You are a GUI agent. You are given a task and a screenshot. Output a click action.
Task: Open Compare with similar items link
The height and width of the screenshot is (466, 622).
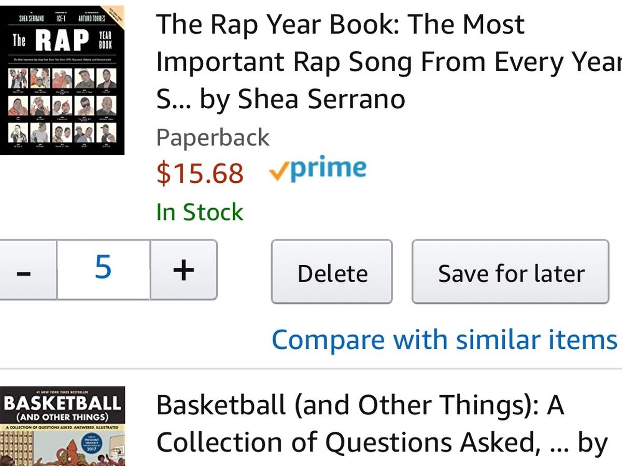coord(444,340)
